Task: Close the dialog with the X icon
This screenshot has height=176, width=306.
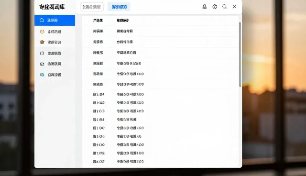Action: click(x=234, y=7)
